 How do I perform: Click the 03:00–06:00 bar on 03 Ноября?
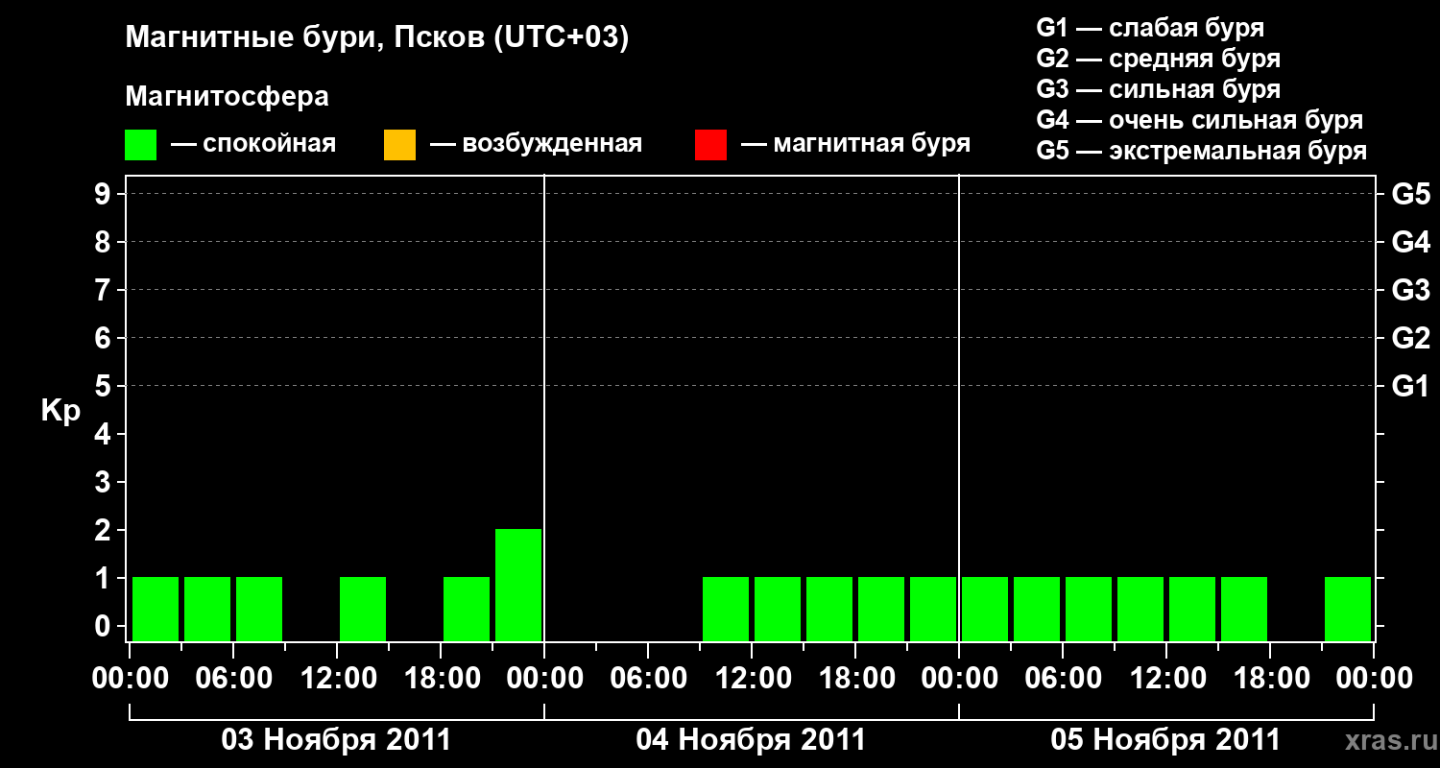coord(207,609)
